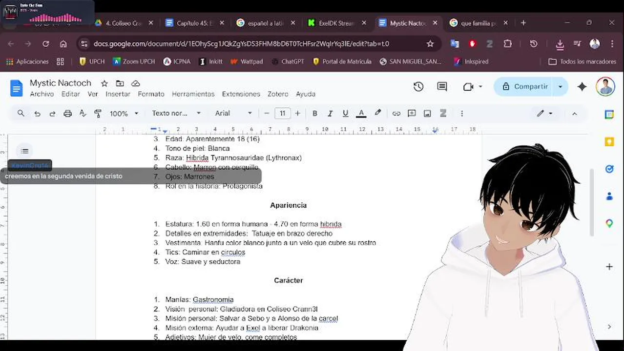Open the text color picker

(361, 113)
